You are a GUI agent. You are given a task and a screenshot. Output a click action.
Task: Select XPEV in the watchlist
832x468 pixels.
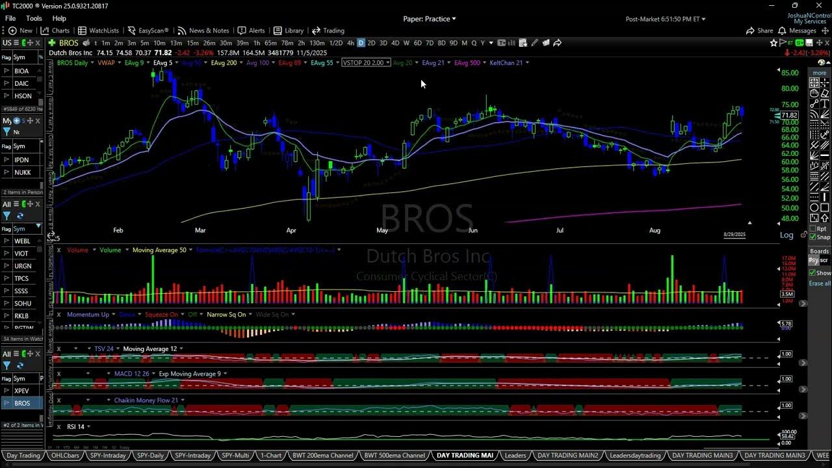pyautogui.click(x=21, y=391)
